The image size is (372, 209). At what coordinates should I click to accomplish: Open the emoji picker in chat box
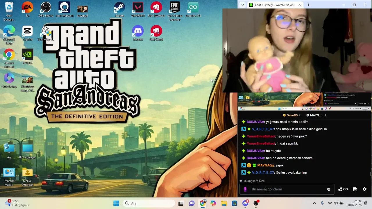click(x=329, y=189)
